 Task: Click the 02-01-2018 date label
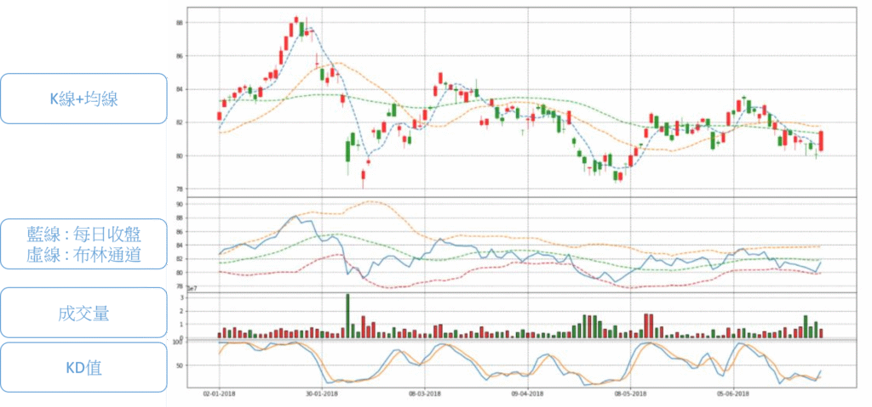point(220,394)
